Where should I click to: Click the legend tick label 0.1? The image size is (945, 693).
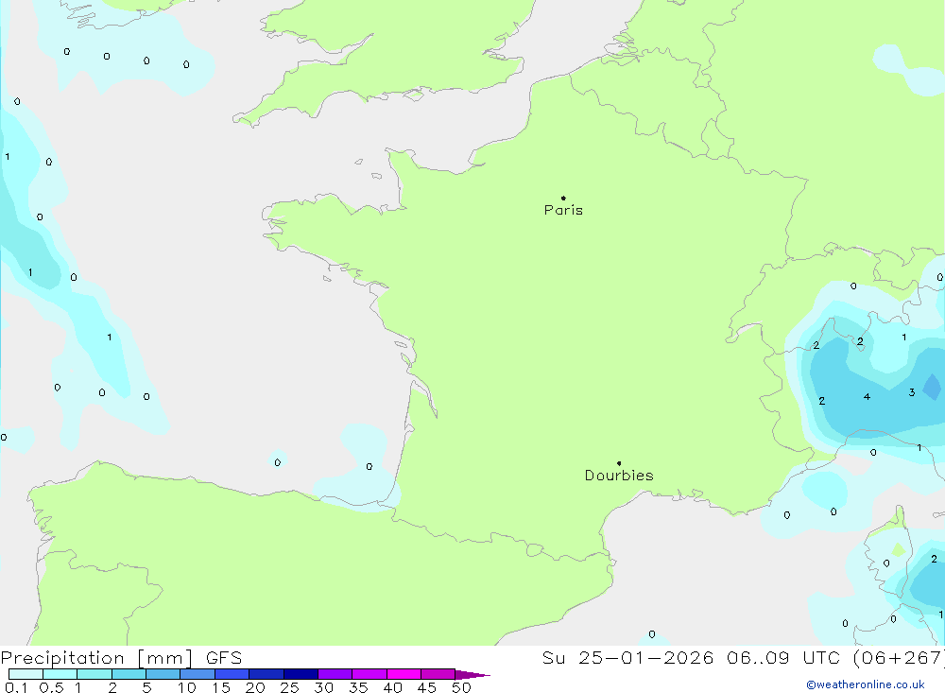(16, 687)
